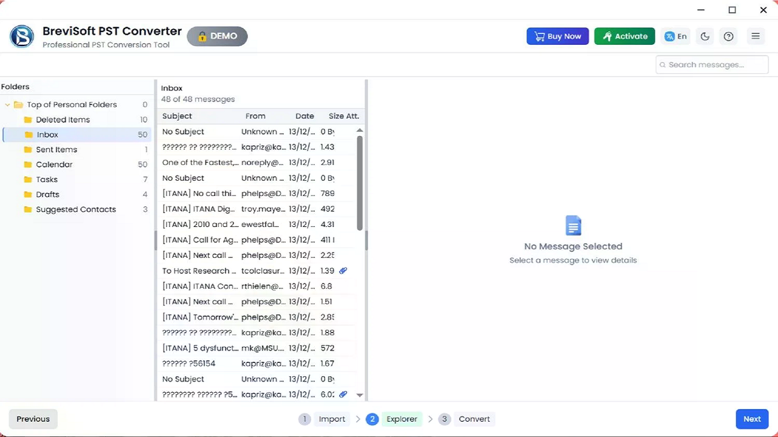Click the step 3 number circle

(x=444, y=419)
